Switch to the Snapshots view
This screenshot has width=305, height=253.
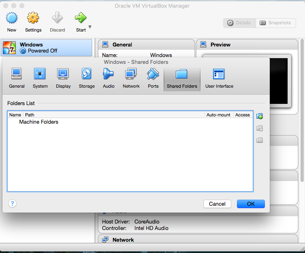click(275, 23)
